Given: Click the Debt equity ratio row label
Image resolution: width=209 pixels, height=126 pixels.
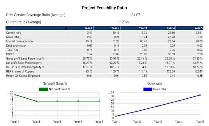Looking at the screenshot, I should click(16, 45).
